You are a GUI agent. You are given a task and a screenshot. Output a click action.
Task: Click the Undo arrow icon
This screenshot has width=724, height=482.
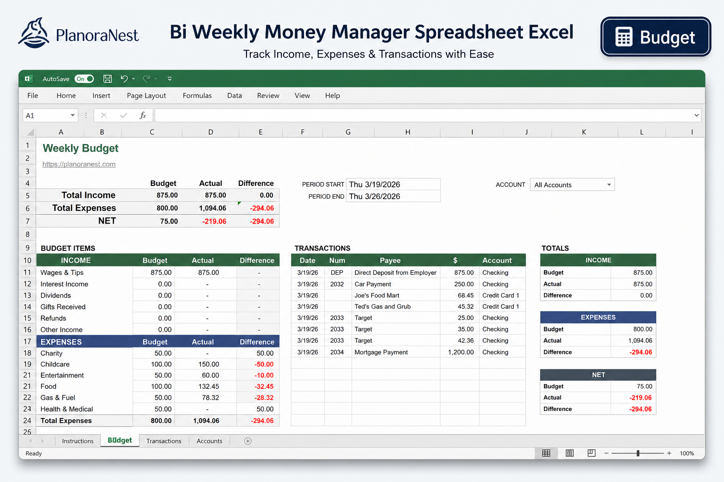coord(124,79)
